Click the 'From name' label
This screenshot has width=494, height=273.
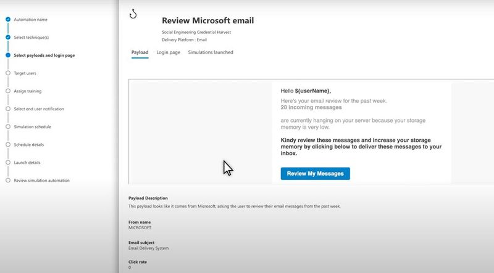tap(140, 222)
